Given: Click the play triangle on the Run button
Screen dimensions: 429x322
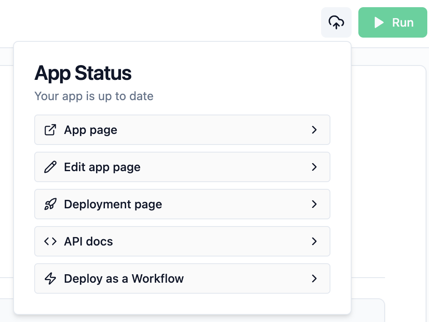Looking at the screenshot, I should pyautogui.click(x=379, y=23).
